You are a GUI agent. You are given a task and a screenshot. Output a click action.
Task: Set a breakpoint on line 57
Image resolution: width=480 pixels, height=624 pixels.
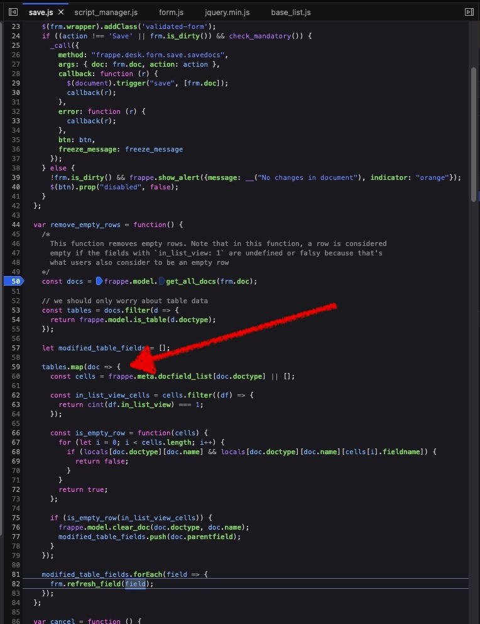pyautogui.click(x=16, y=348)
